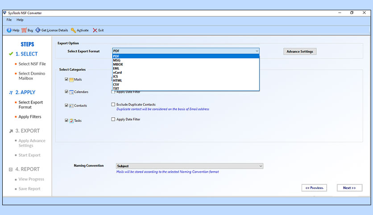Uncheck the Contacts category checkbox

[66, 105]
